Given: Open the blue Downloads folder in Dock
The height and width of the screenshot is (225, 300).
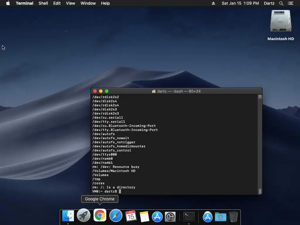Looking at the screenshot, I should tap(221, 217).
